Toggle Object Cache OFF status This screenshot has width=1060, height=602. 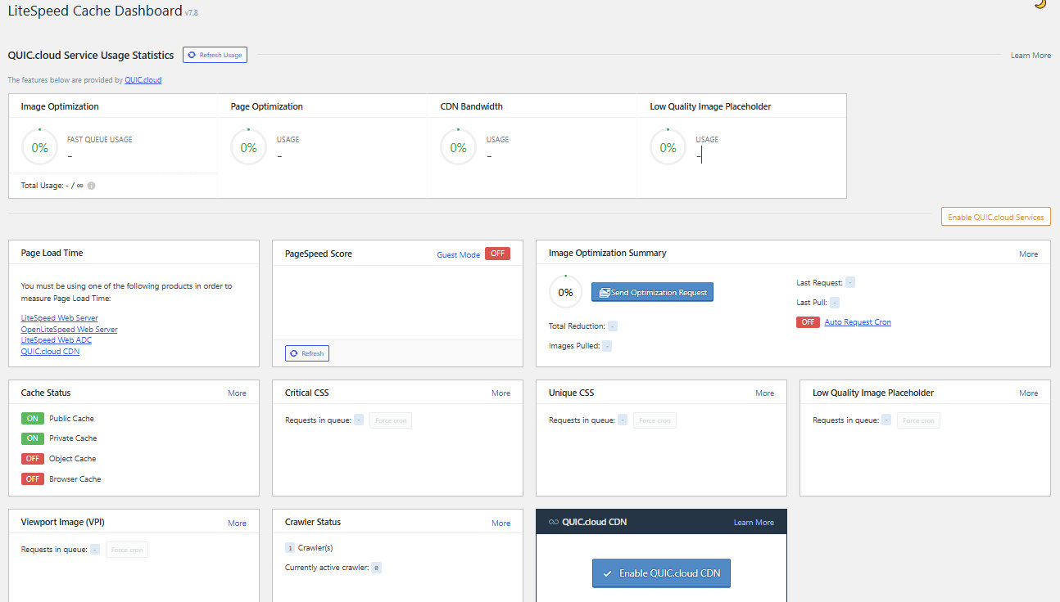[33, 459]
